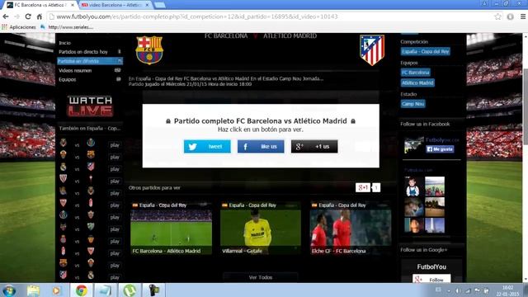Open the file explorer taskbar icon
This screenshot has width=528, height=297.
click(x=33, y=290)
